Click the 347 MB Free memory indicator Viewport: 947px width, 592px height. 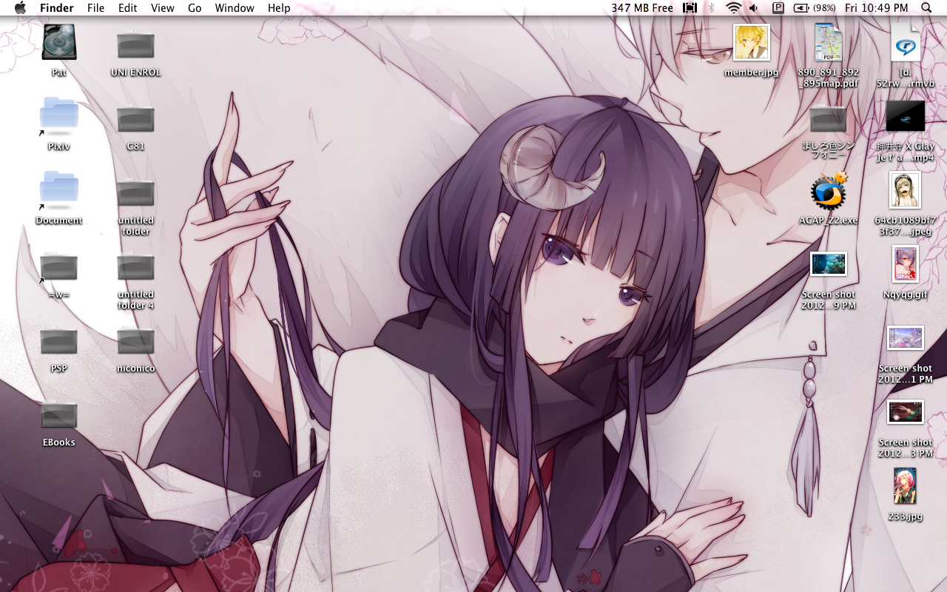click(x=642, y=7)
